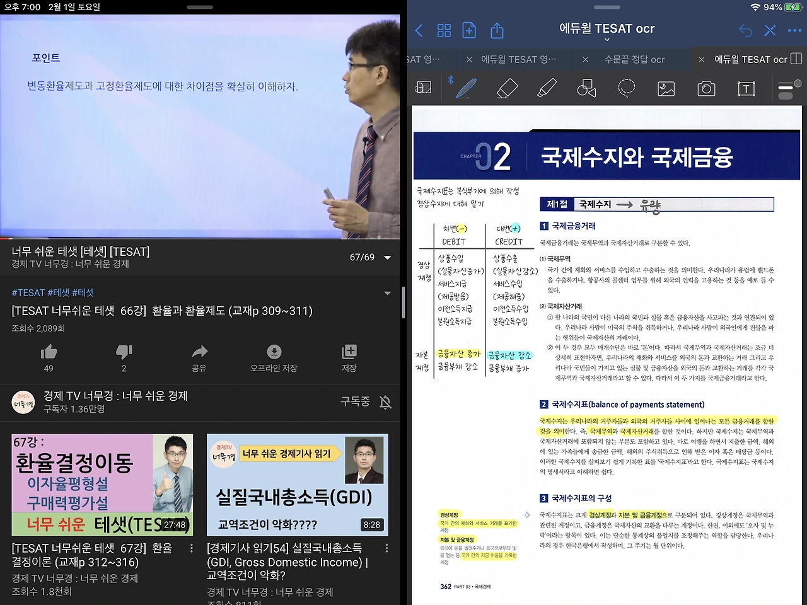Tap the battery indicator in status bar
807x605 pixels.
tap(793, 7)
